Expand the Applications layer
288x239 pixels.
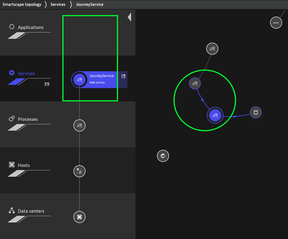[x=30, y=28]
